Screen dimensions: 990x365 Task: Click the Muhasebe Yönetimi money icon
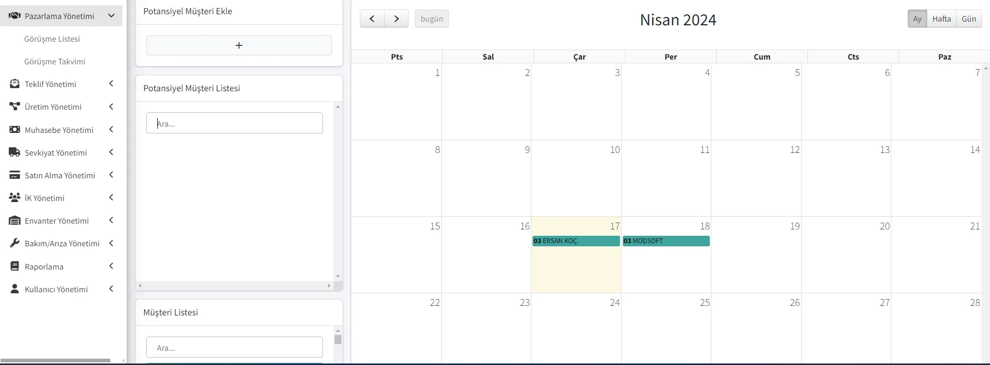[15, 130]
